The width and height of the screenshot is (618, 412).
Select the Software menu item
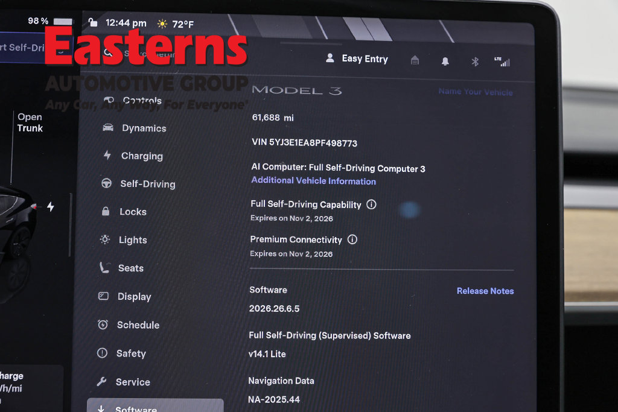155,406
